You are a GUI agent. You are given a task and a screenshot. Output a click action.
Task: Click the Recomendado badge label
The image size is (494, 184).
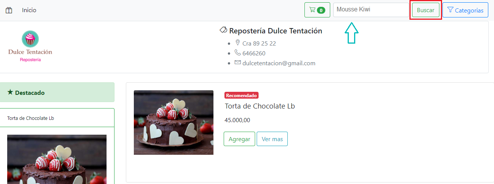(242, 95)
